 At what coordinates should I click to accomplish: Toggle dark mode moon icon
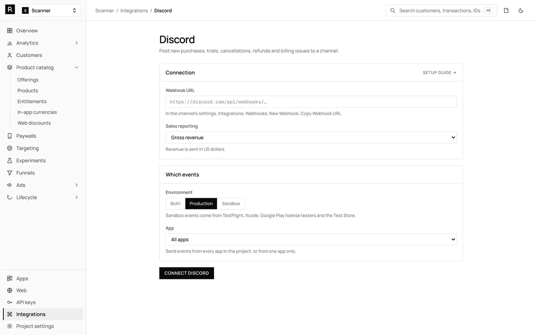[521, 10]
